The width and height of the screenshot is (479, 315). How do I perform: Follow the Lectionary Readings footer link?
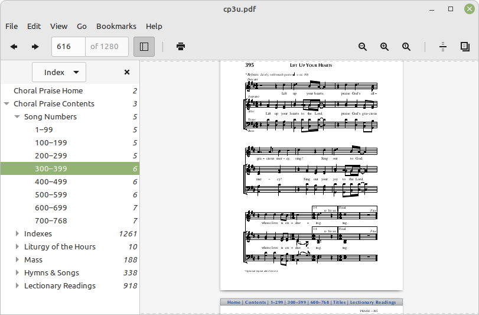point(373,302)
